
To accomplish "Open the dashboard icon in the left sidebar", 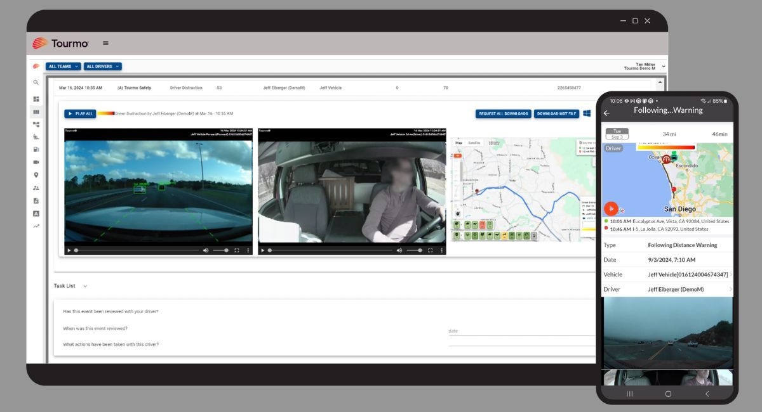I will [x=36, y=98].
